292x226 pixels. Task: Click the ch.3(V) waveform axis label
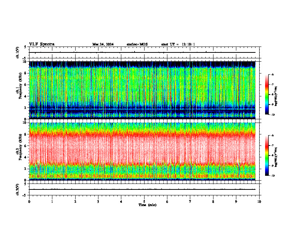[18, 189]
